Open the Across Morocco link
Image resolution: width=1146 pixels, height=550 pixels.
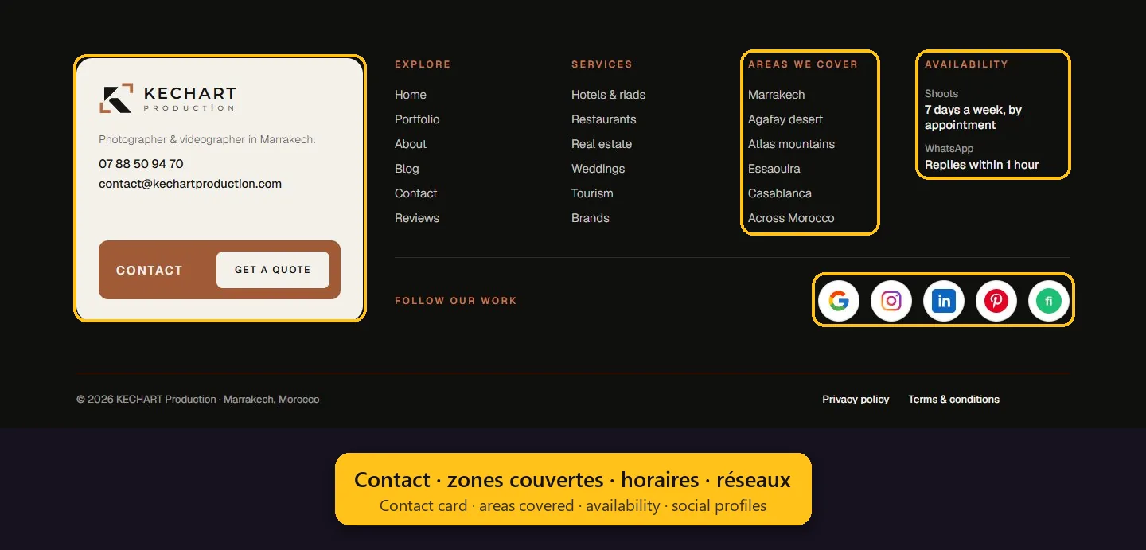click(x=791, y=218)
